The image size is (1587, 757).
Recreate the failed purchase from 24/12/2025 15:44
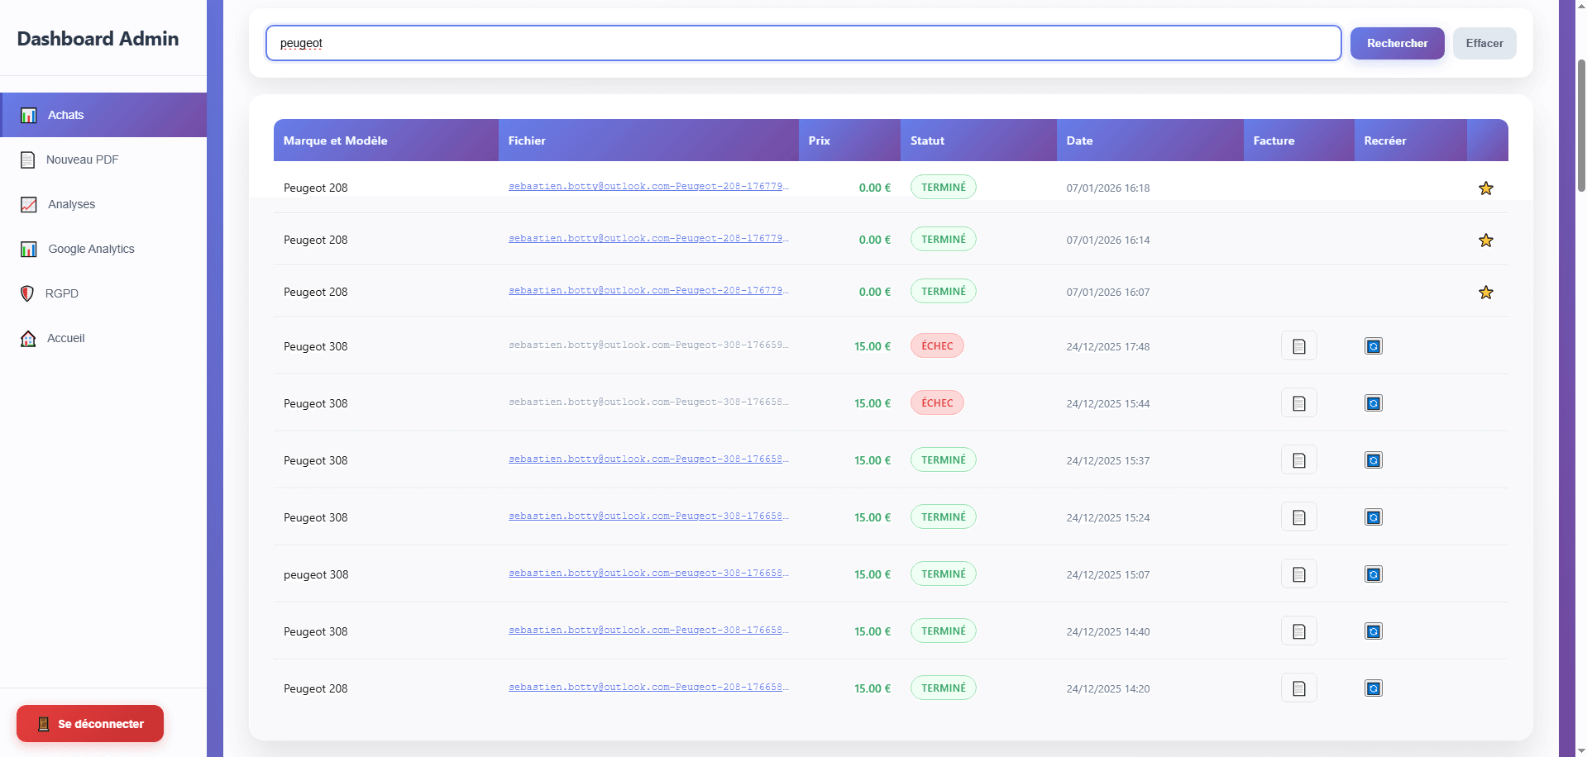[x=1373, y=403]
